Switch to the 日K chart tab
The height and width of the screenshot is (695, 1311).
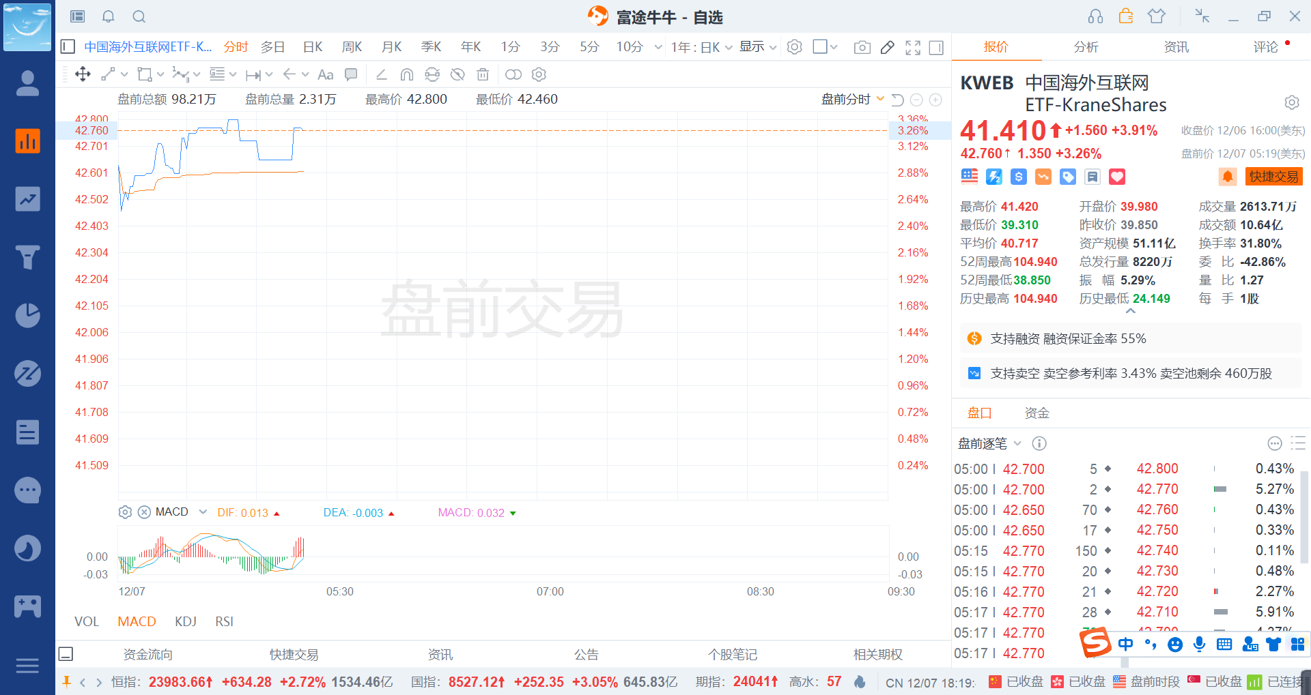(x=313, y=46)
